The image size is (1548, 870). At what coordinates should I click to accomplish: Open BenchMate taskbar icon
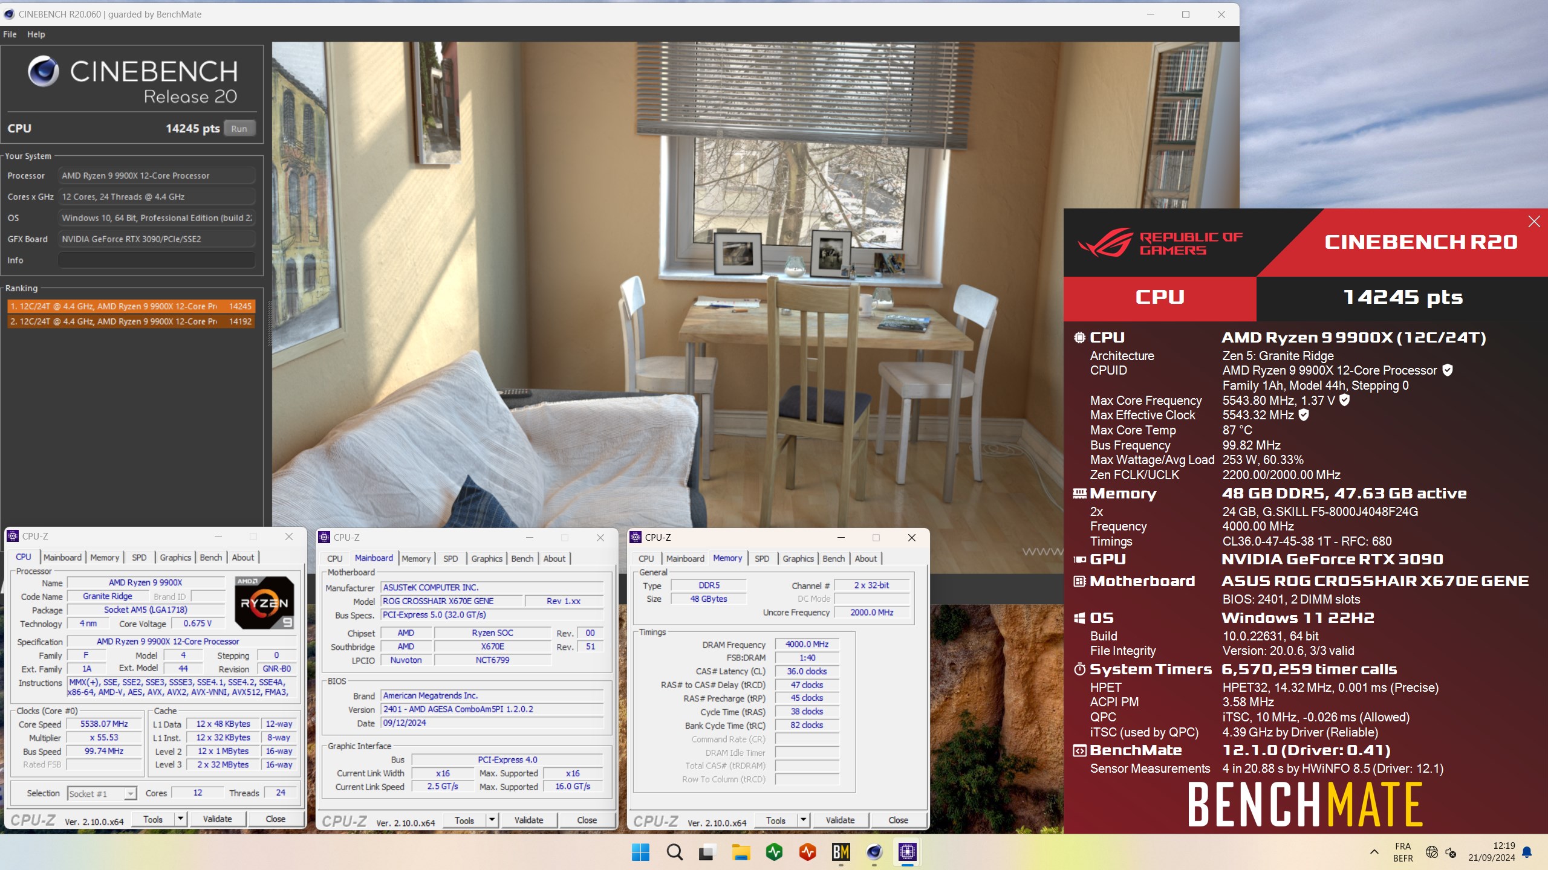coord(841,852)
